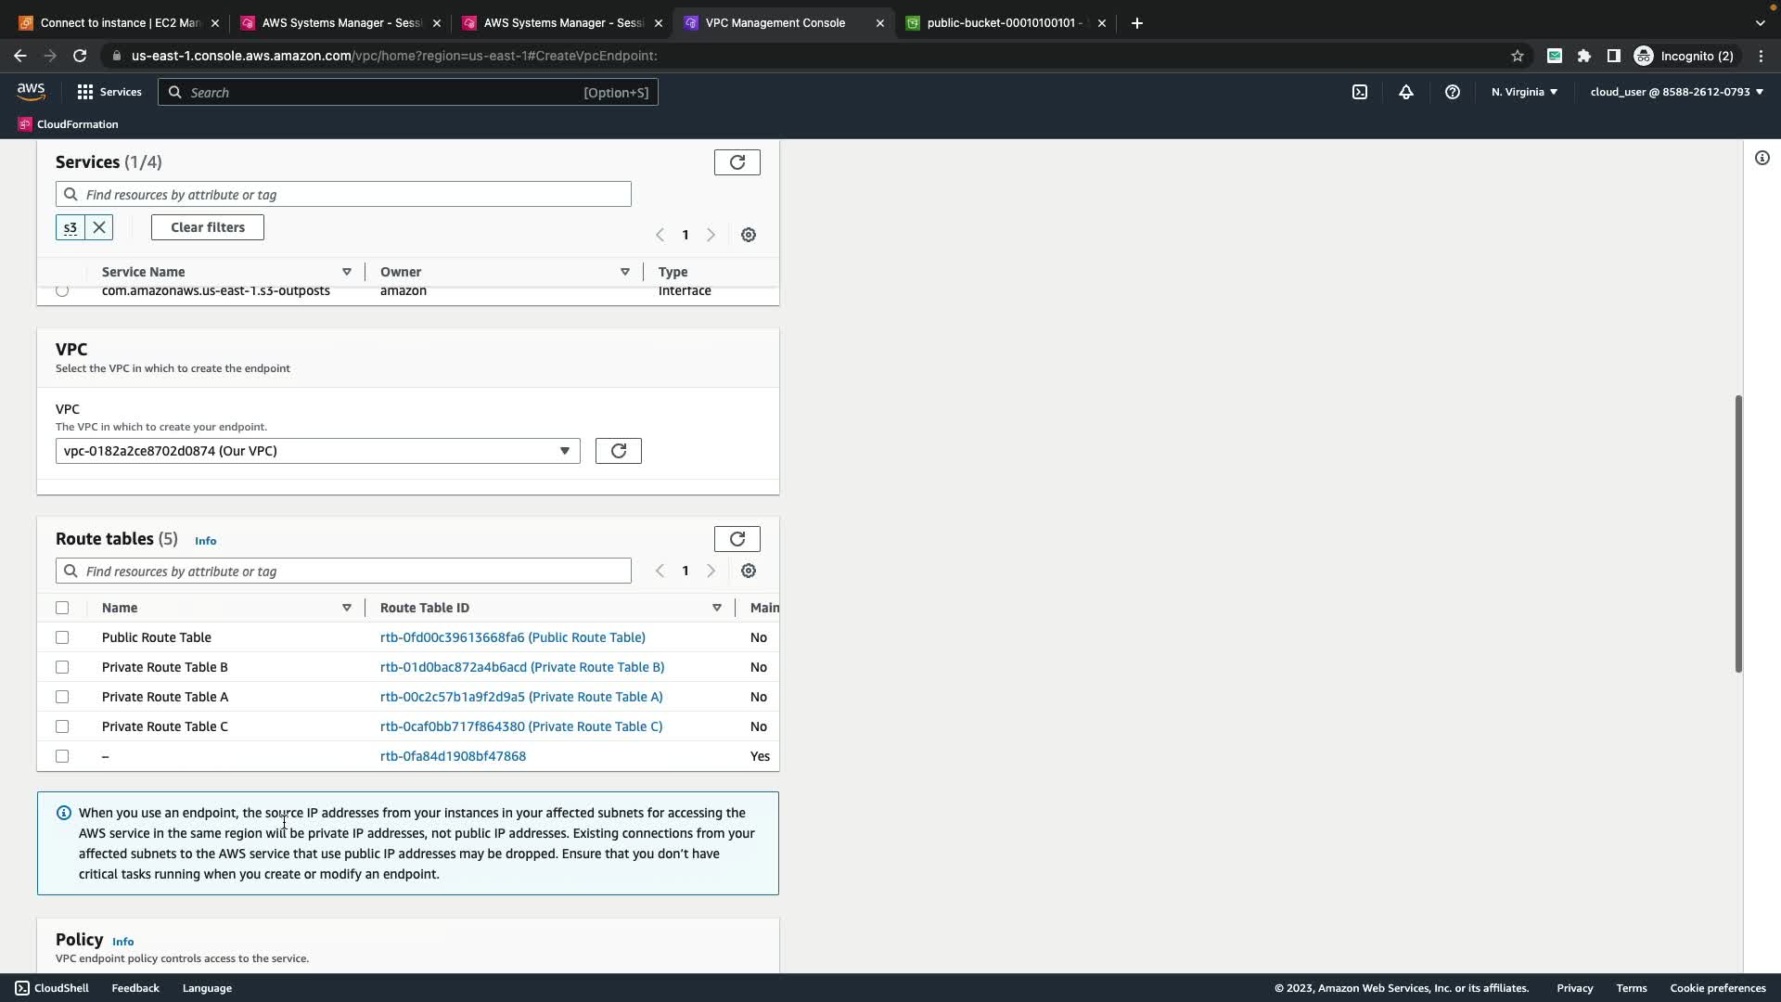Screen dimensions: 1781x1002
Task: Open Services table settings gear
Action: click(x=749, y=235)
